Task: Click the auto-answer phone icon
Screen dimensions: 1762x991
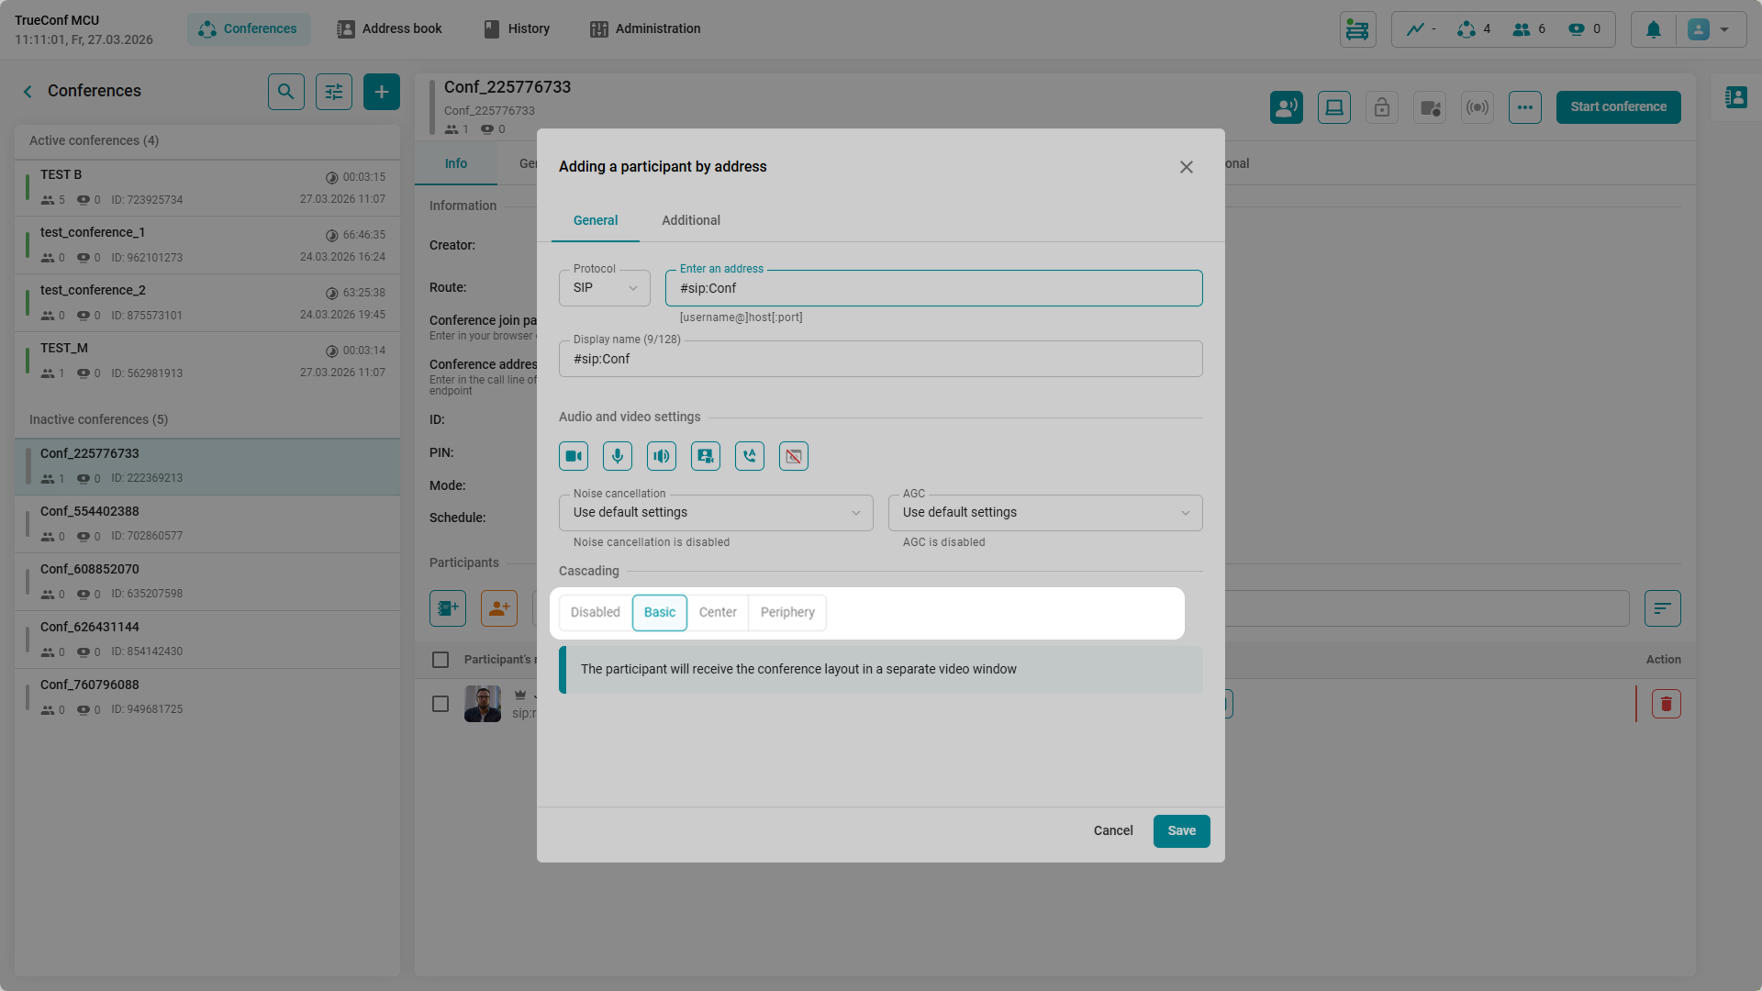Action: point(750,456)
